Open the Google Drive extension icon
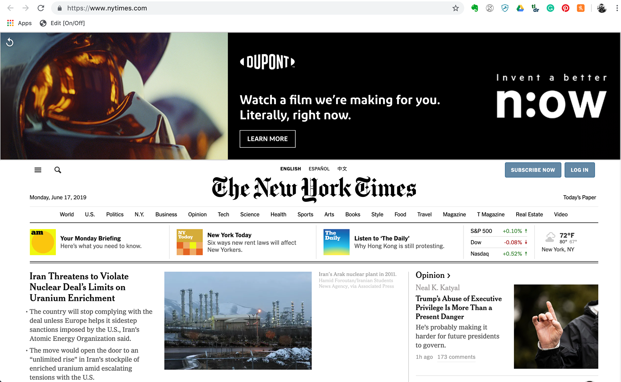Viewport: 621px width, 382px height. point(520,8)
